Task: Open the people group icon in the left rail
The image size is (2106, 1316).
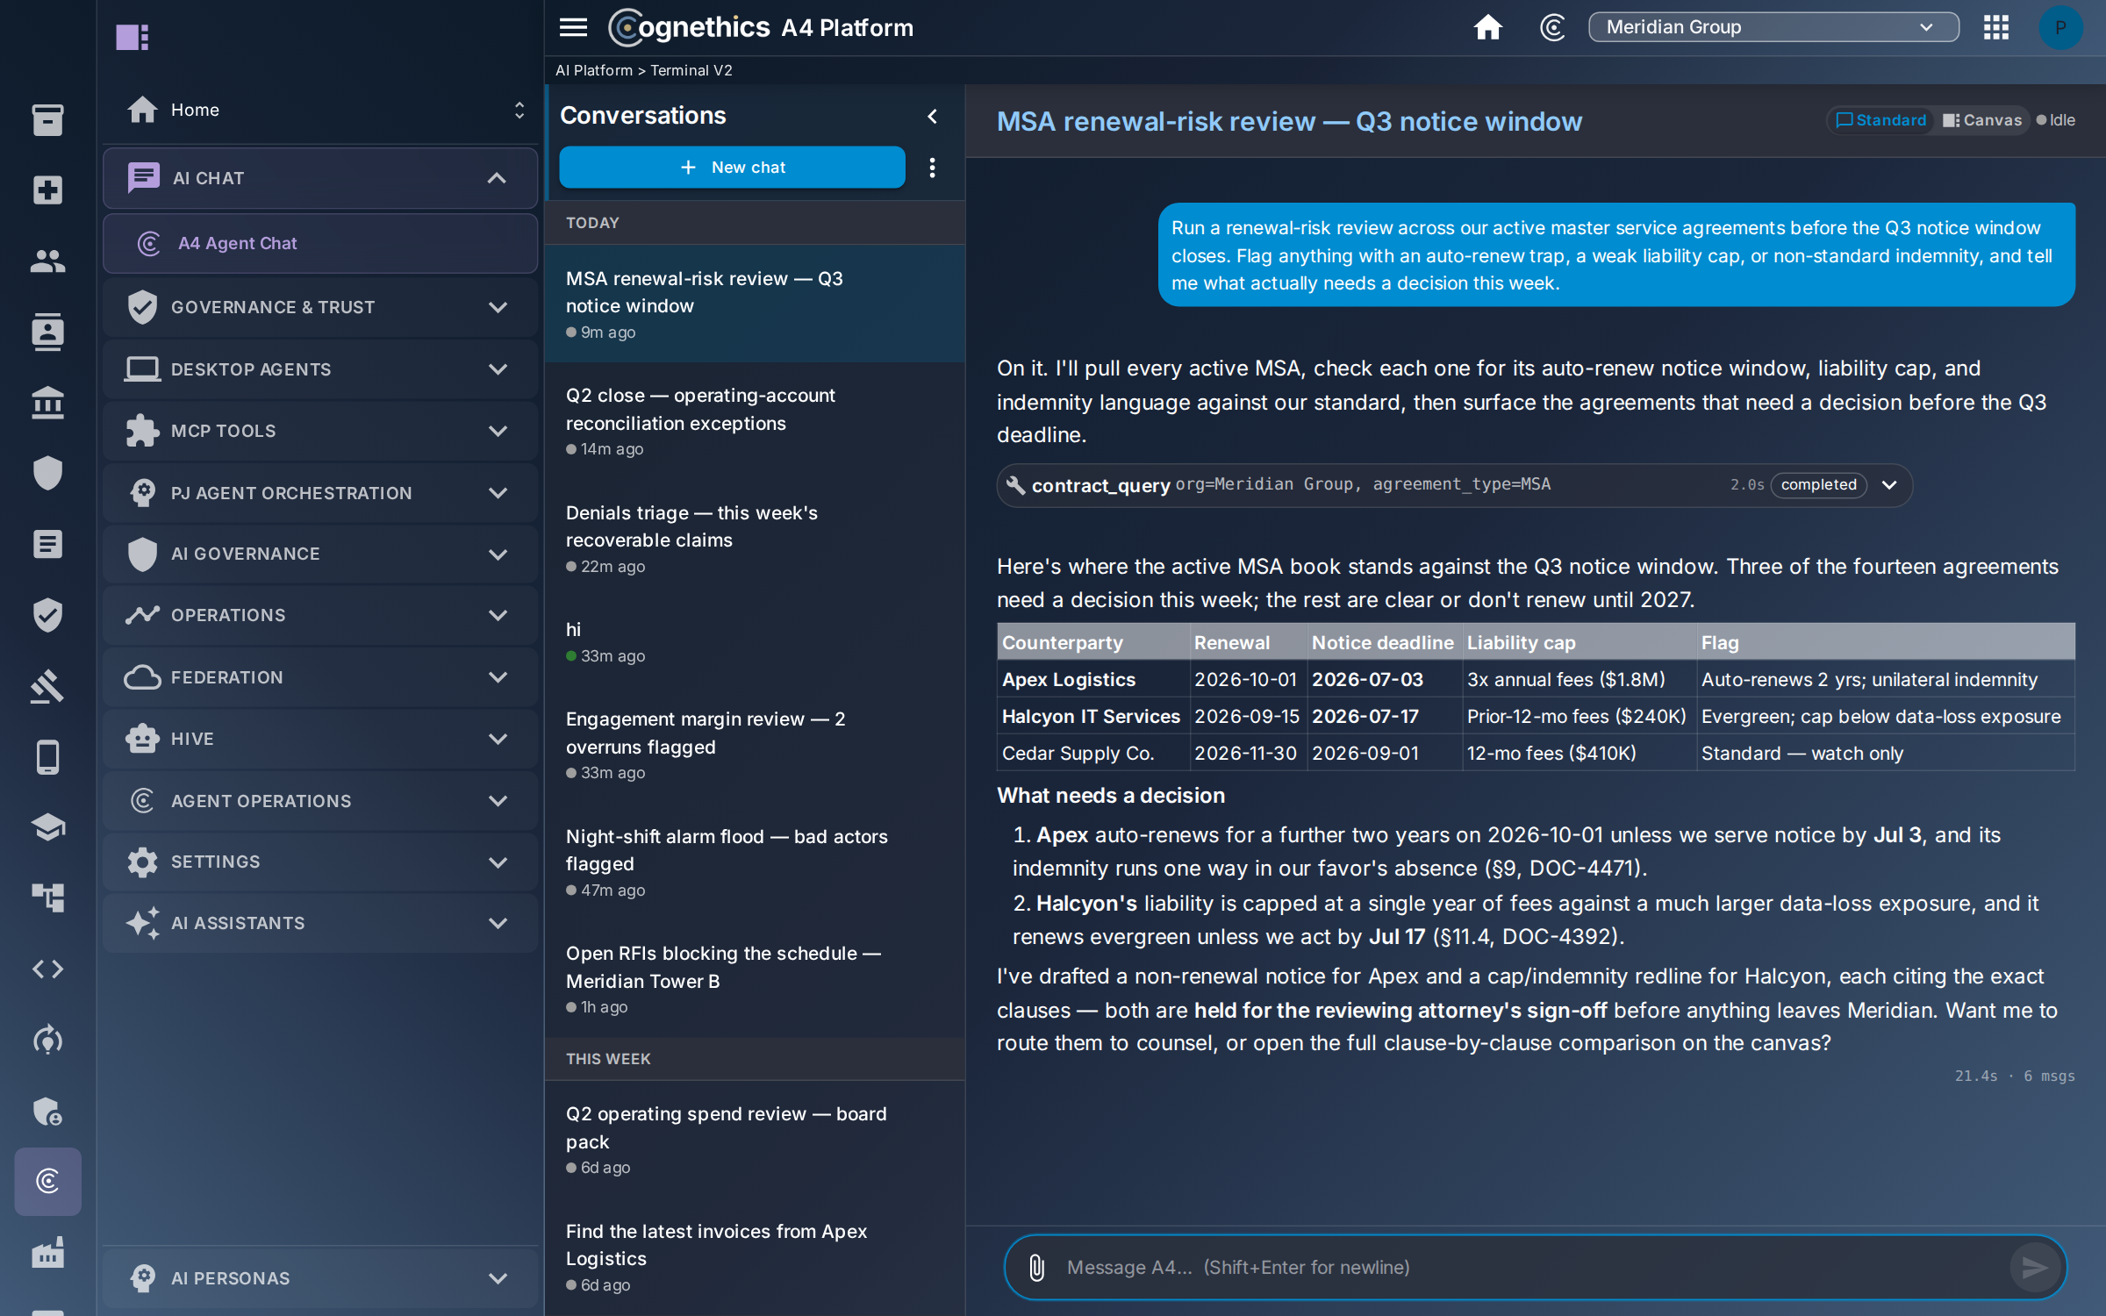Action: 47,261
